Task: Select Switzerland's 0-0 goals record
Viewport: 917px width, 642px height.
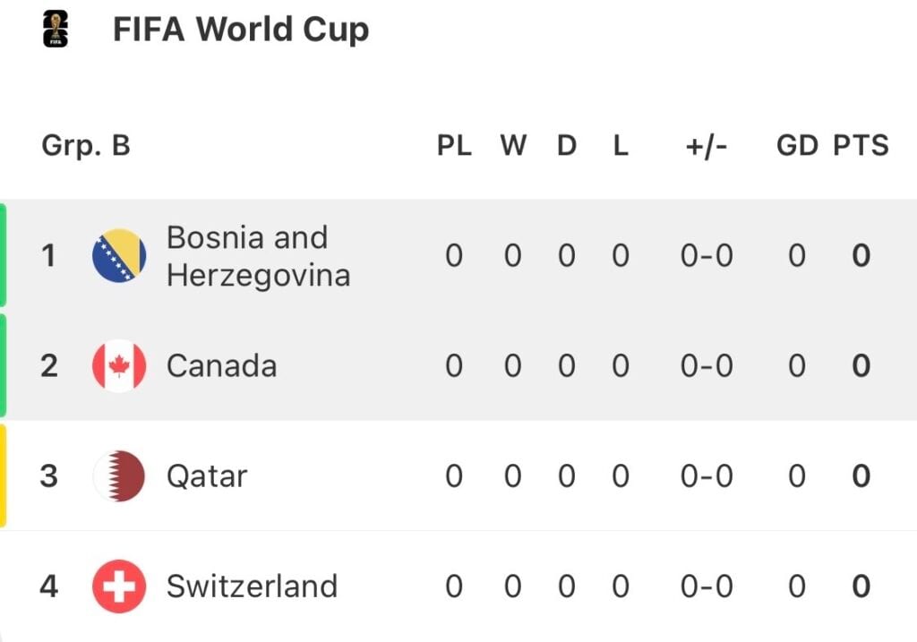Action: click(x=707, y=586)
